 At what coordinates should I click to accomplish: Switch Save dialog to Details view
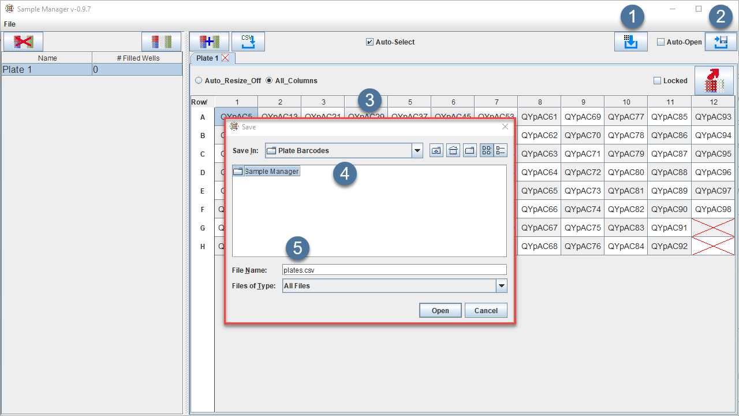[501, 151]
